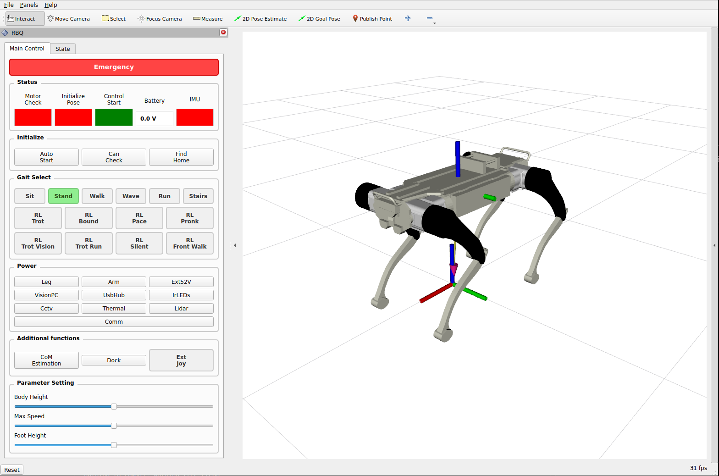Choose the Publish Point tool
Image resolution: width=719 pixels, height=476 pixels.
tap(372, 19)
